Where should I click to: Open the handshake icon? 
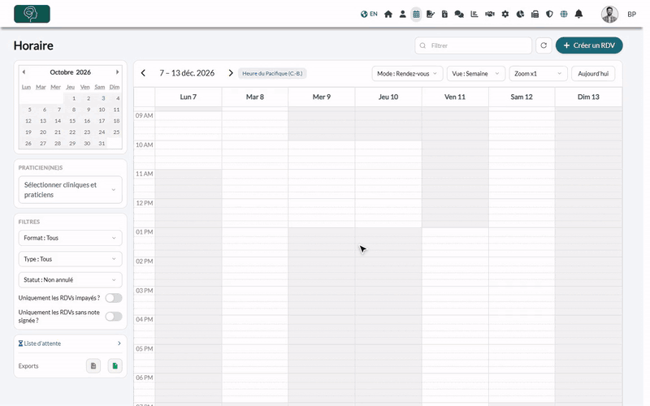[x=490, y=14]
